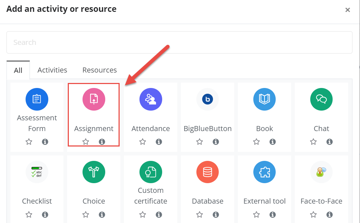Open the BigBlueButton activity
Screen dimensions: 360x223
point(208,99)
